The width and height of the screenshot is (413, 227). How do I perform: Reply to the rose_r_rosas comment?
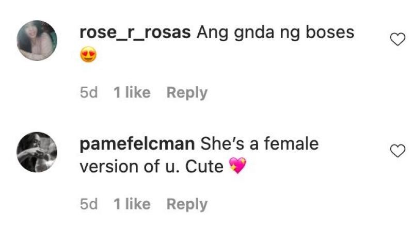tap(187, 93)
